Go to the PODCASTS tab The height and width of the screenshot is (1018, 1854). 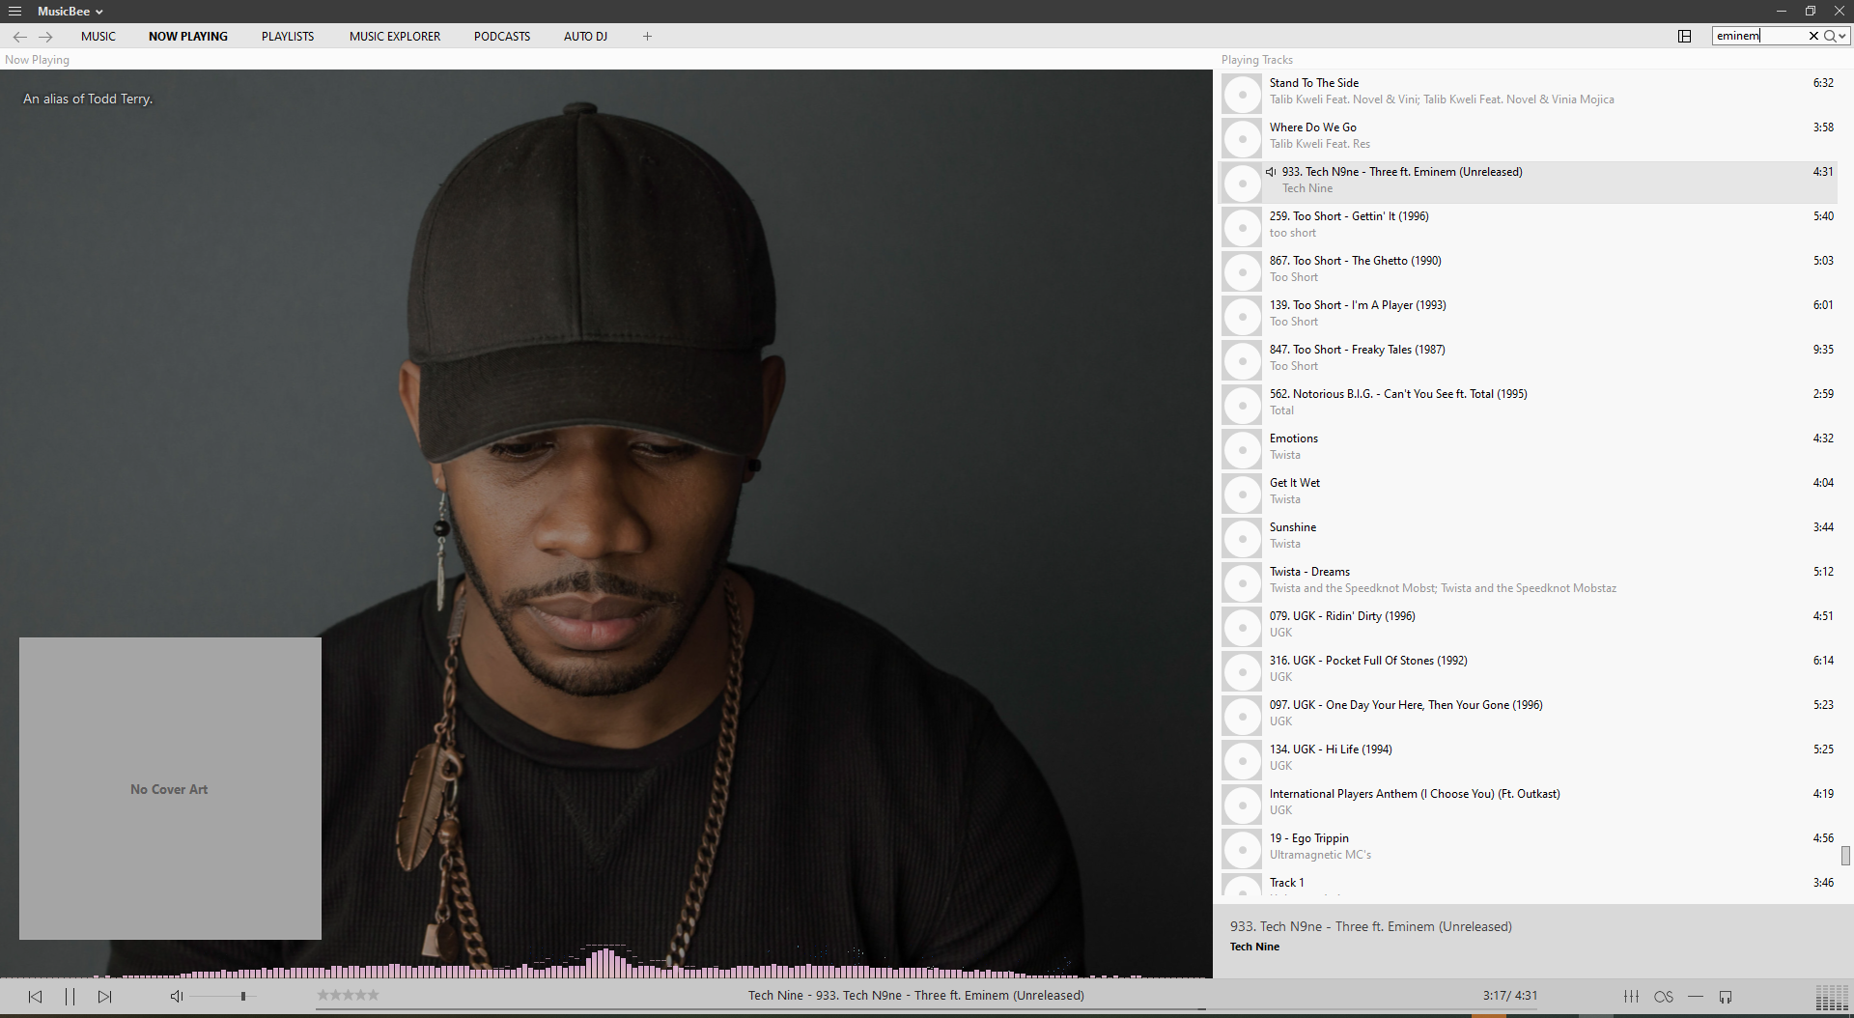click(502, 37)
